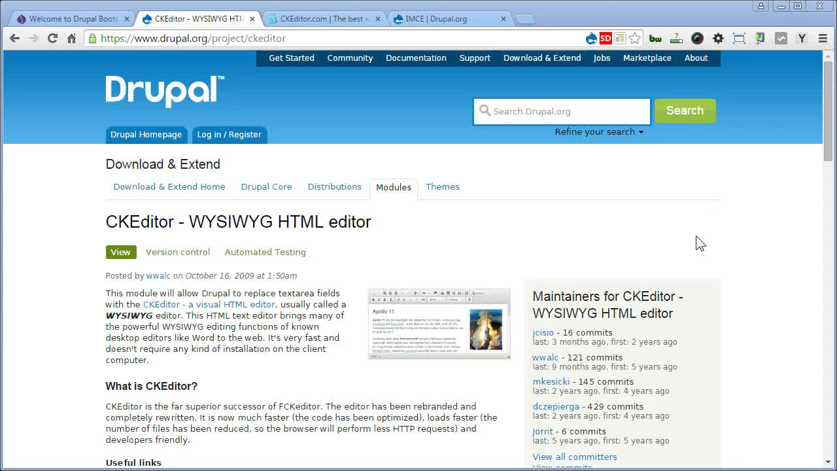Click the browser Back arrow
The image size is (837, 471).
tap(14, 39)
